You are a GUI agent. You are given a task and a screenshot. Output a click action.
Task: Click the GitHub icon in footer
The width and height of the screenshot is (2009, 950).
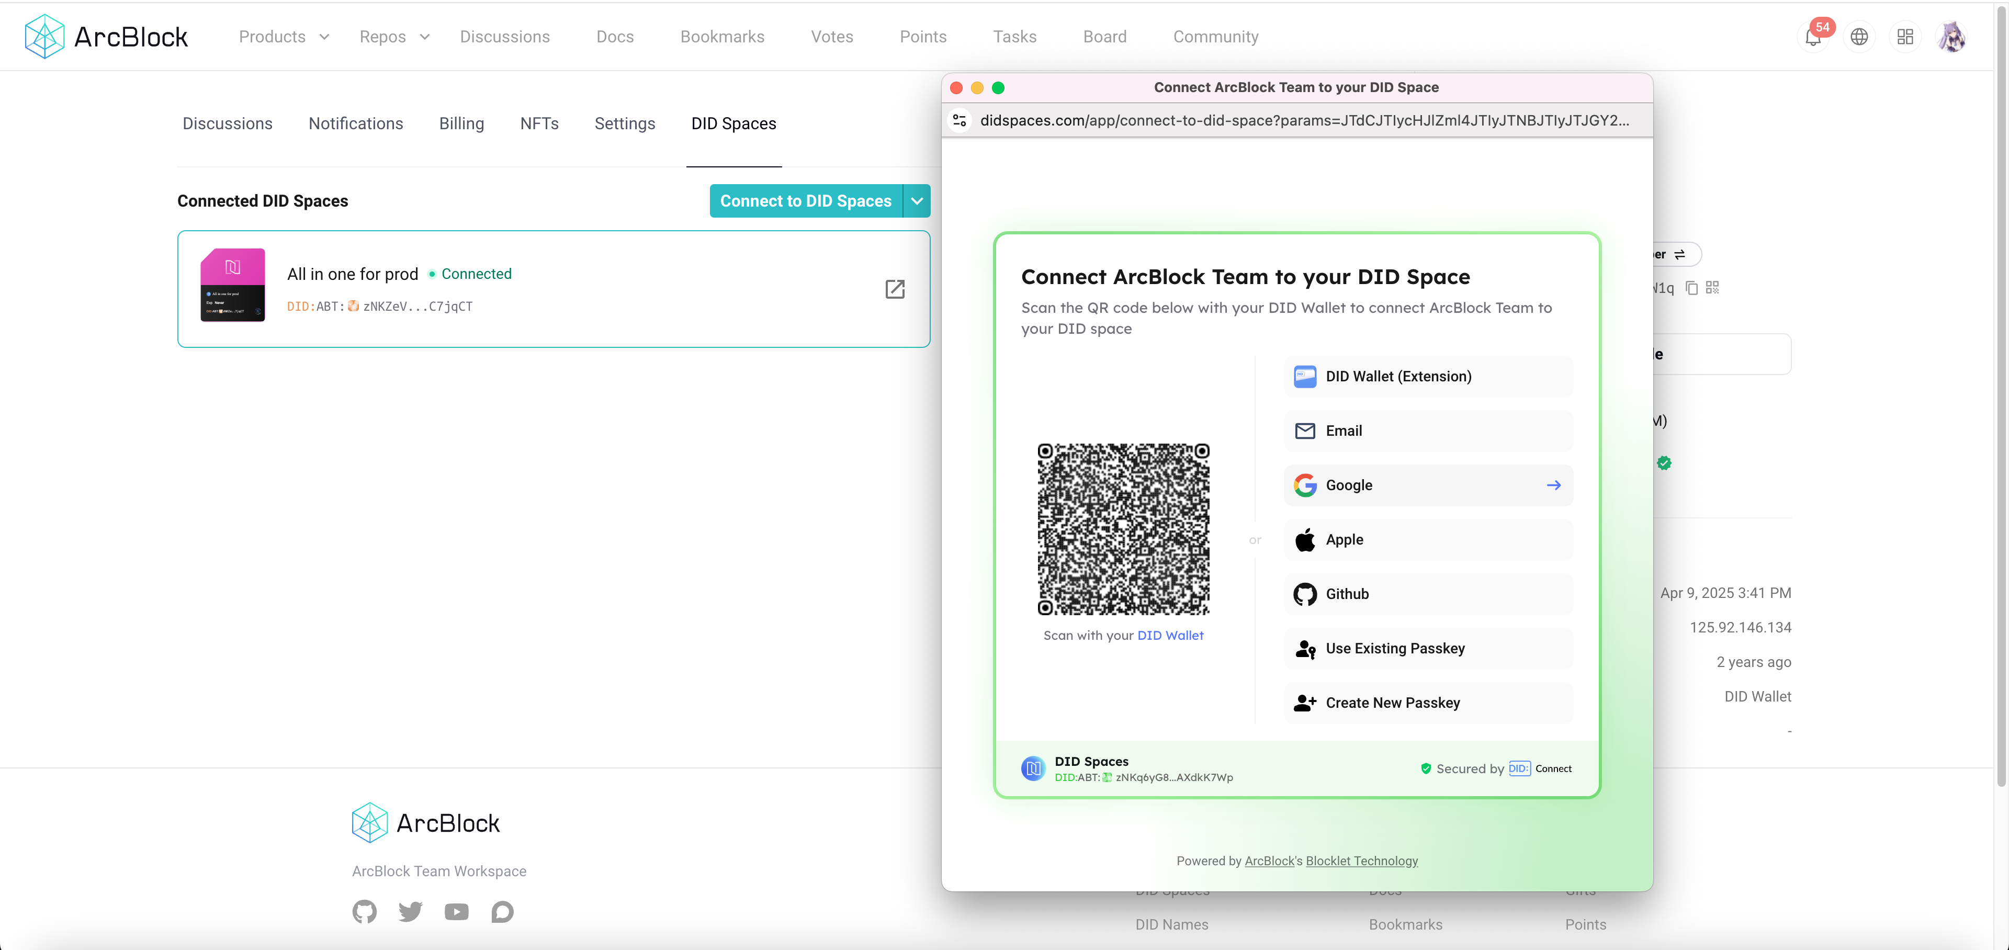(364, 911)
